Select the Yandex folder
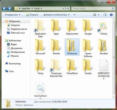Viewport: 117px width, 110px height. click(x=88, y=67)
